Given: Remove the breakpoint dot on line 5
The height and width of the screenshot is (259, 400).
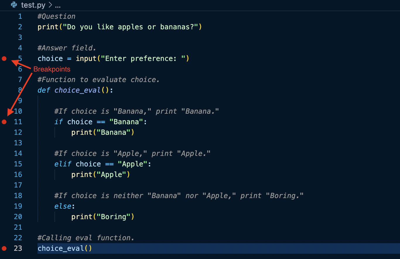Looking at the screenshot, I should pyautogui.click(x=4, y=59).
